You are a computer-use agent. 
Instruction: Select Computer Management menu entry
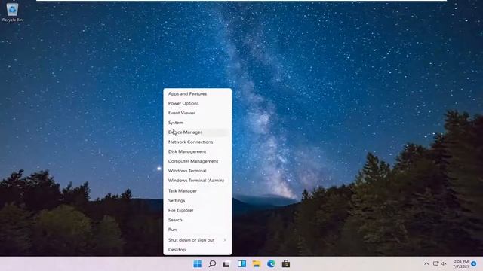(198, 161)
